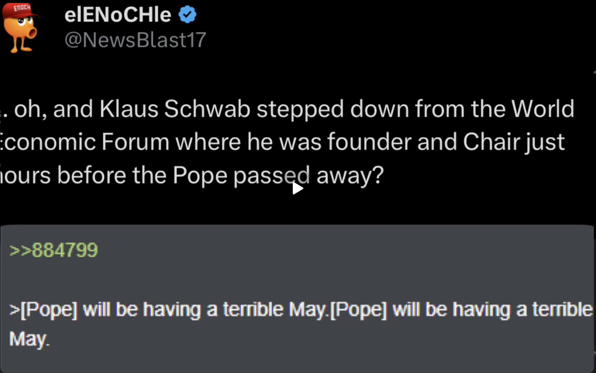Click the word "World" in the tweet
This screenshot has height=373, width=596.
coord(542,109)
